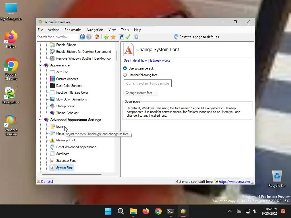Show hidden tray icons chevron on taskbar
Screen dimensions: 291x218
tap(230, 211)
